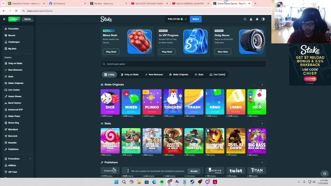Viewport: 331px width, 186px height.
Task: Select the Stake Originals tab
Action: point(178,75)
